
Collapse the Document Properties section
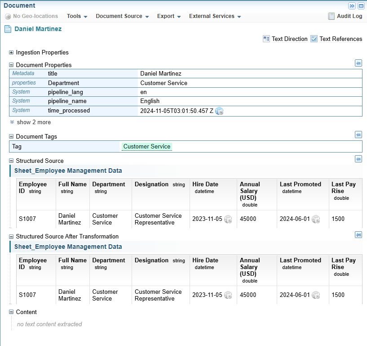click(x=11, y=65)
